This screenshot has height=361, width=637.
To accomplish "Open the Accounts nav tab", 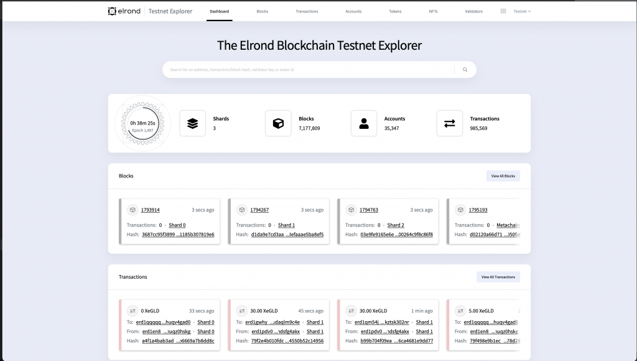I will (353, 11).
